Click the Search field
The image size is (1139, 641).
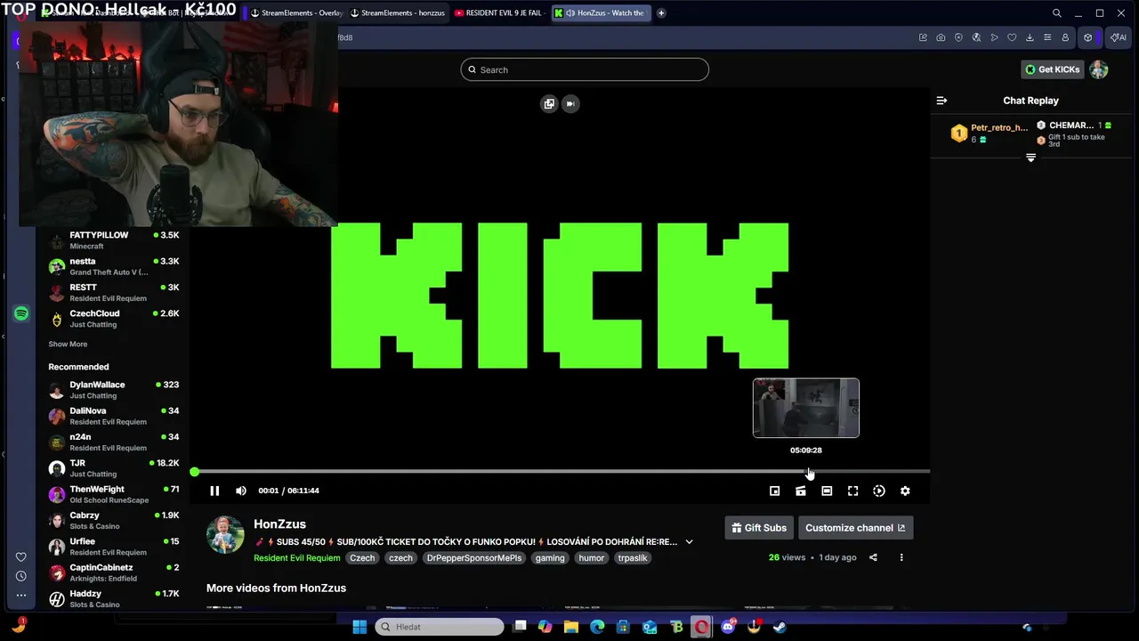pos(585,69)
